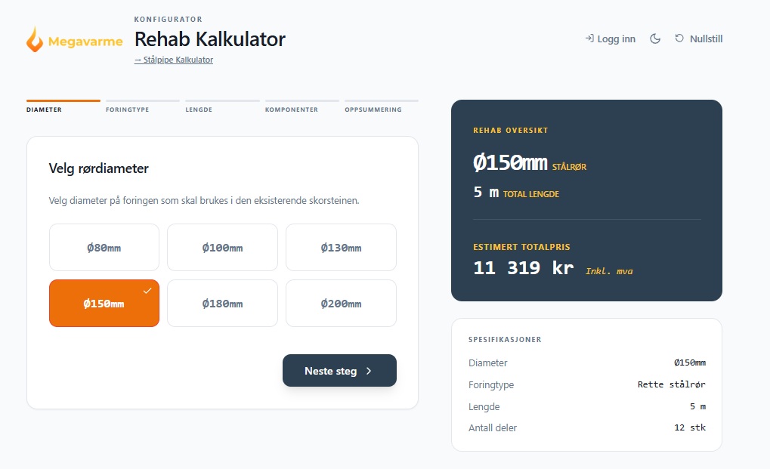Click the Megavarme flame logo icon
770x469 pixels.
(x=35, y=39)
